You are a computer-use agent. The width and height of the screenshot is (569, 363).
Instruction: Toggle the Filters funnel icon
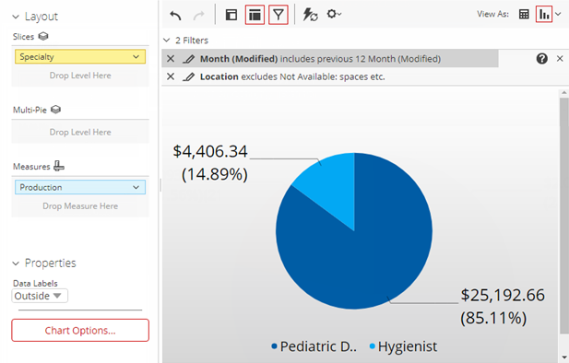coord(279,15)
